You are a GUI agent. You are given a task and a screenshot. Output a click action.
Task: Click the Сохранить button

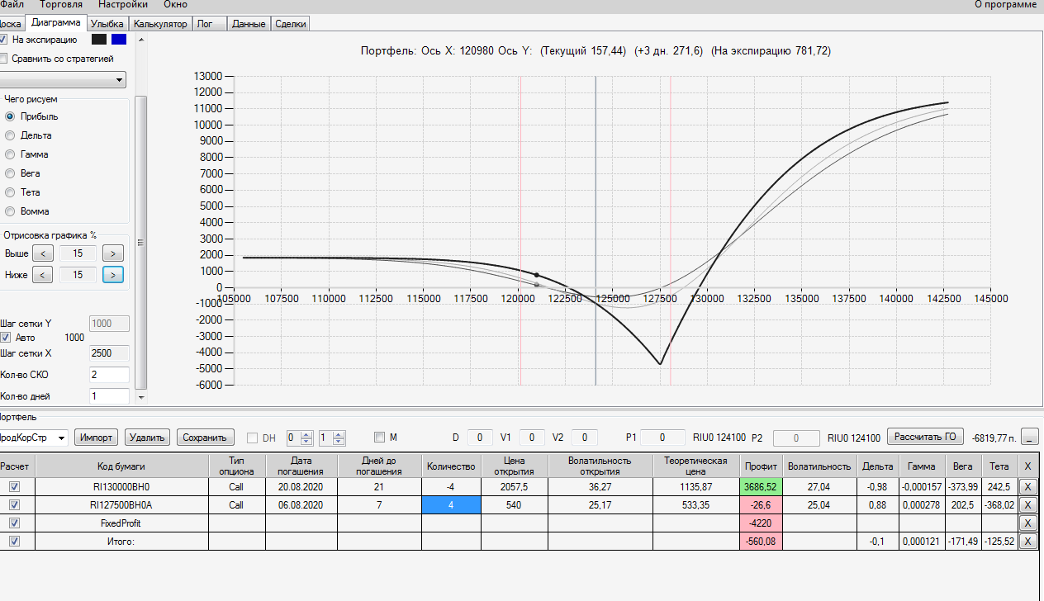point(206,437)
